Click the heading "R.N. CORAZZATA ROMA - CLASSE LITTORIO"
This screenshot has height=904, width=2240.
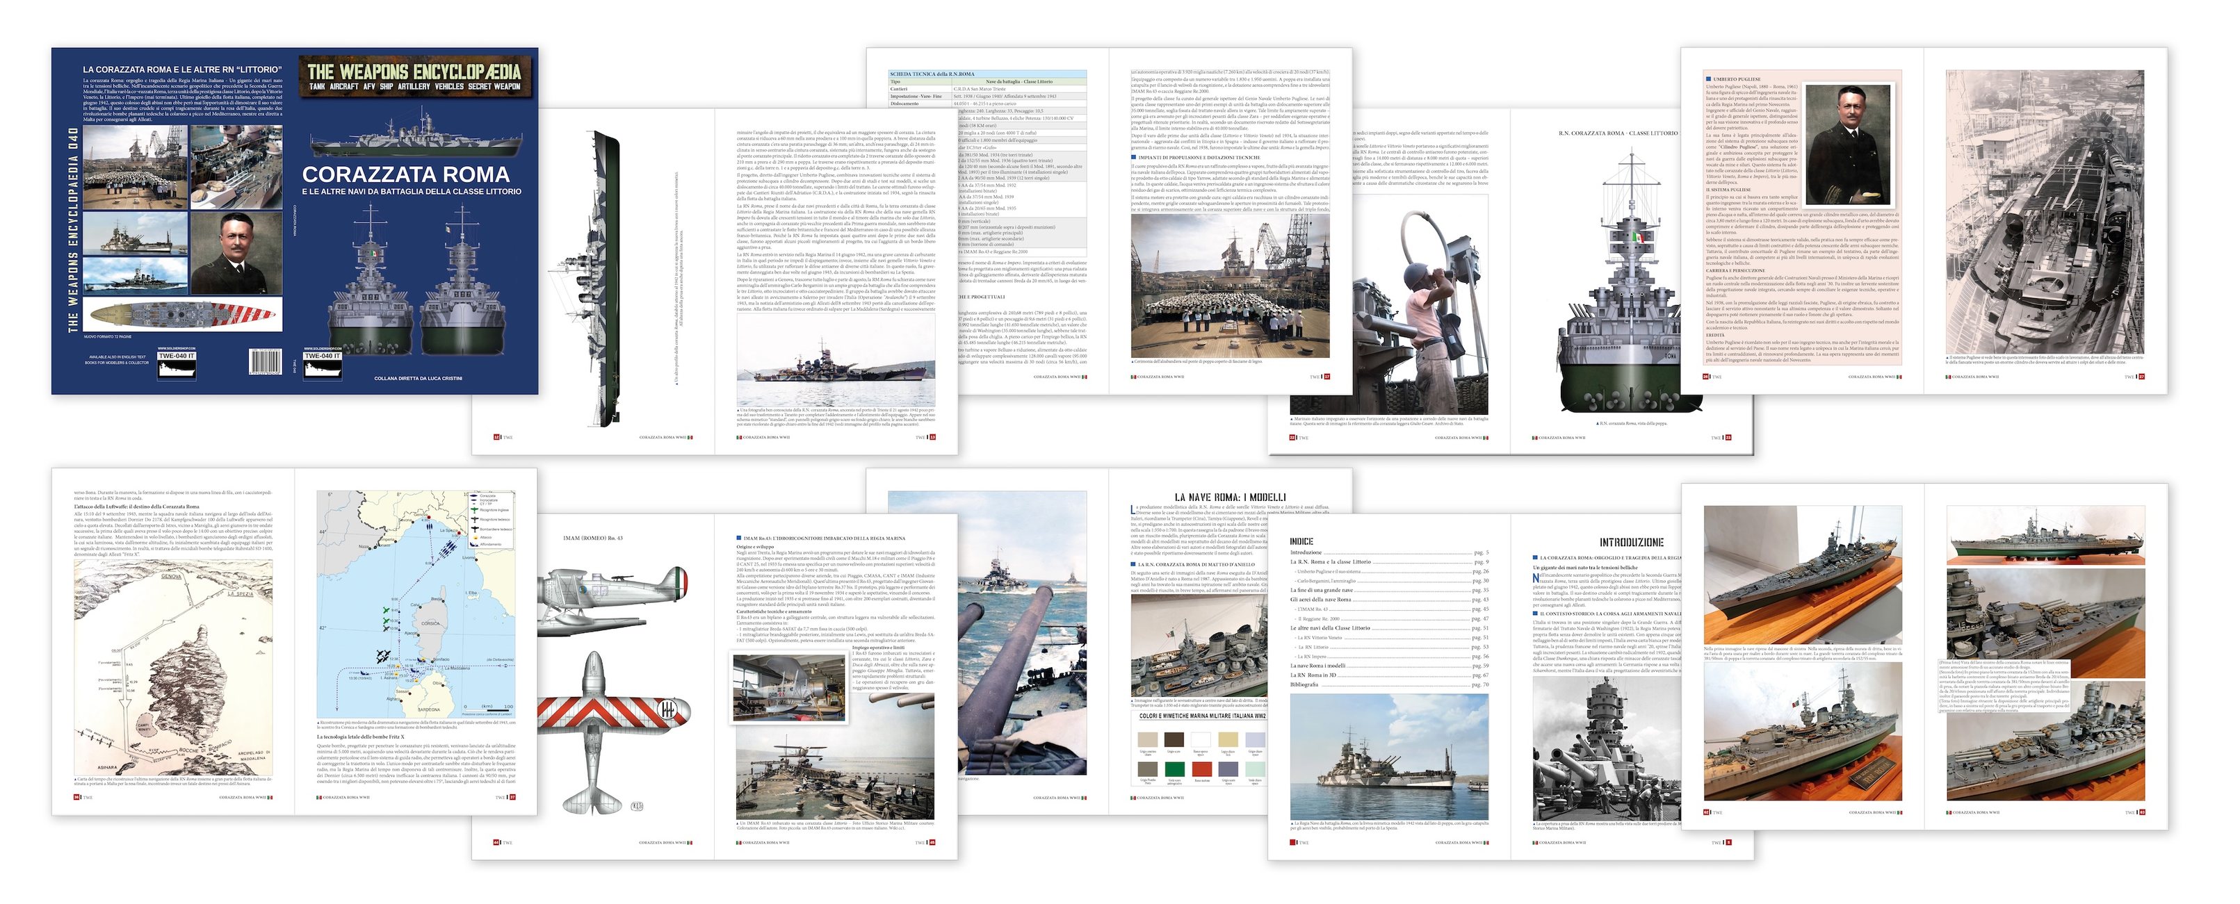point(1618,133)
